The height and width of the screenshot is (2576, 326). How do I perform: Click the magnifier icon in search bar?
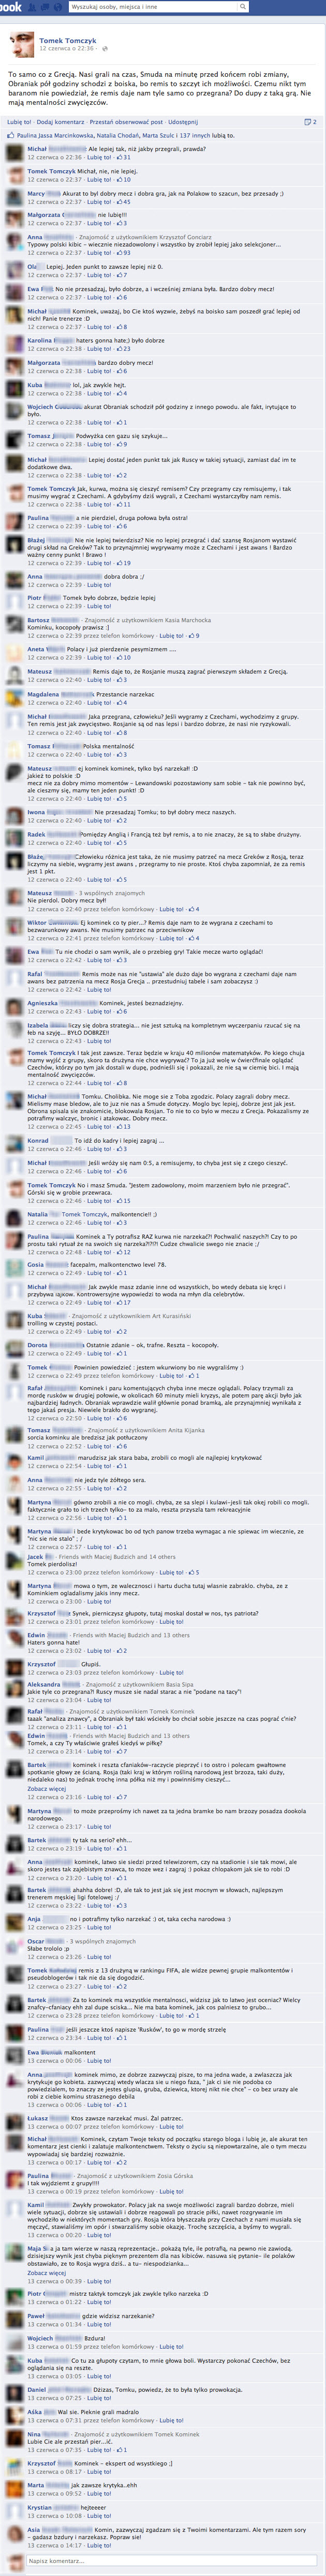[242, 6]
